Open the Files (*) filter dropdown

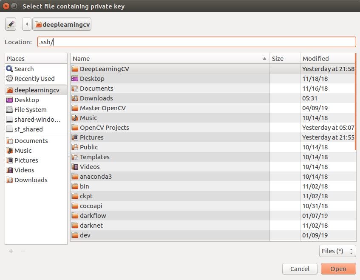tap(337, 251)
